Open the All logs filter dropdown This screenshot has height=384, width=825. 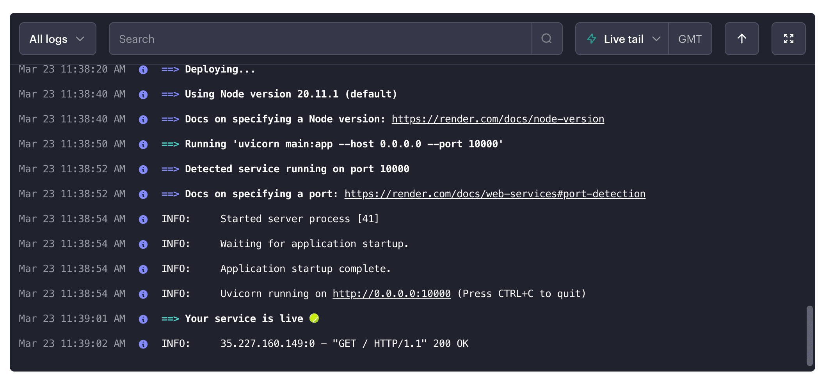pos(57,39)
